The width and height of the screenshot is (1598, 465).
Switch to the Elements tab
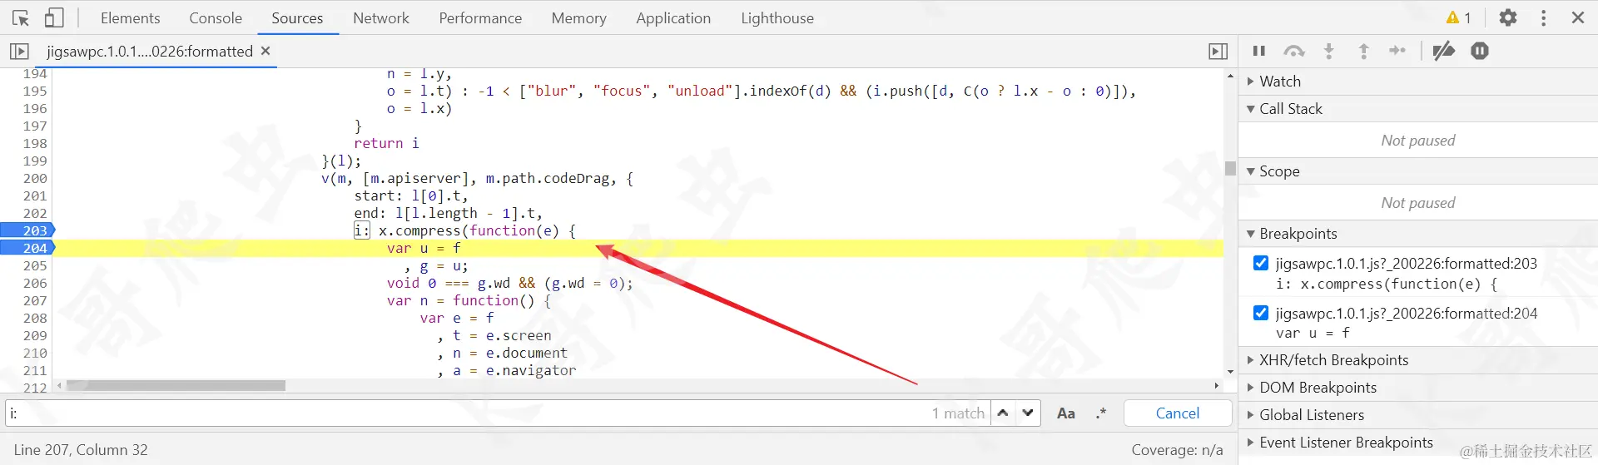pyautogui.click(x=130, y=17)
